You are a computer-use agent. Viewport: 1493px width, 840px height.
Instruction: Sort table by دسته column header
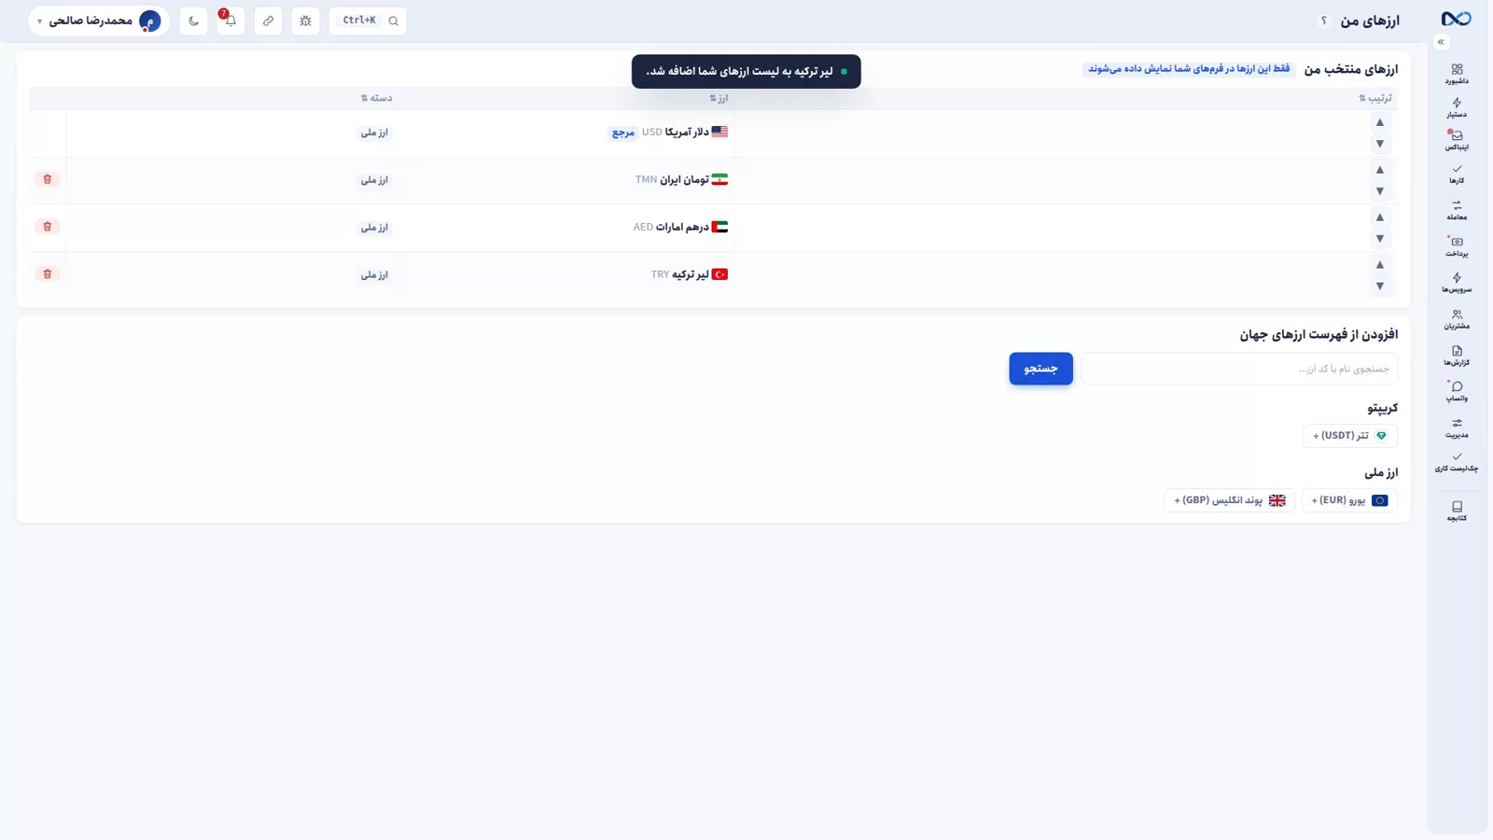coord(376,98)
